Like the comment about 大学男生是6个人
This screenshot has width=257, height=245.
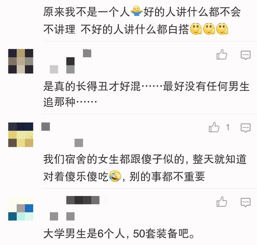[x=222, y=202]
